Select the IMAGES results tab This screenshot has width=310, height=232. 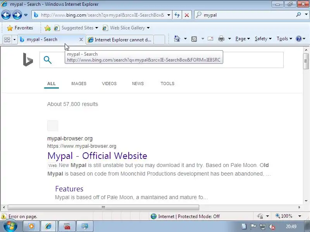[79, 84]
